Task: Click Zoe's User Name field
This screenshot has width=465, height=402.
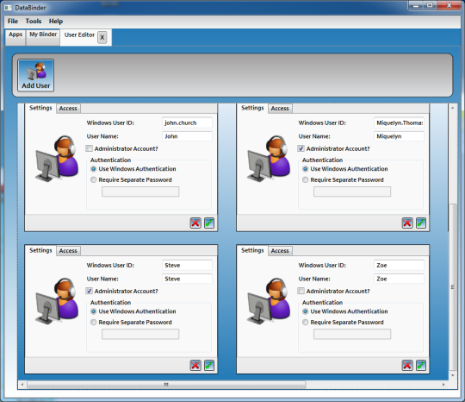Action: pyautogui.click(x=399, y=279)
